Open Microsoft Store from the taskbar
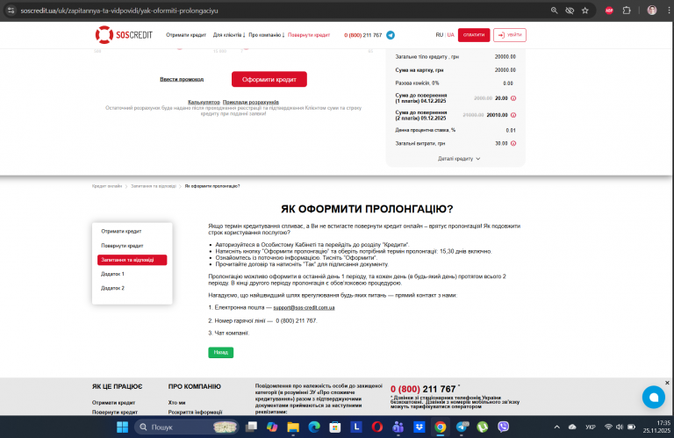674x438 pixels. pyautogui.click(x=335, y=427)
